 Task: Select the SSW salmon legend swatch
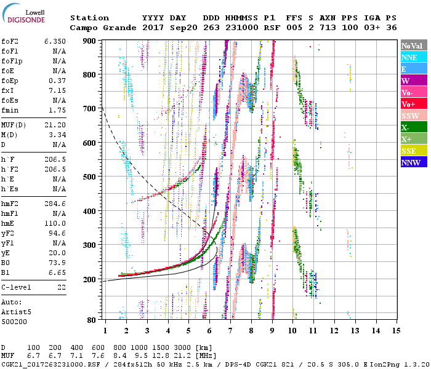click(414, 116)
